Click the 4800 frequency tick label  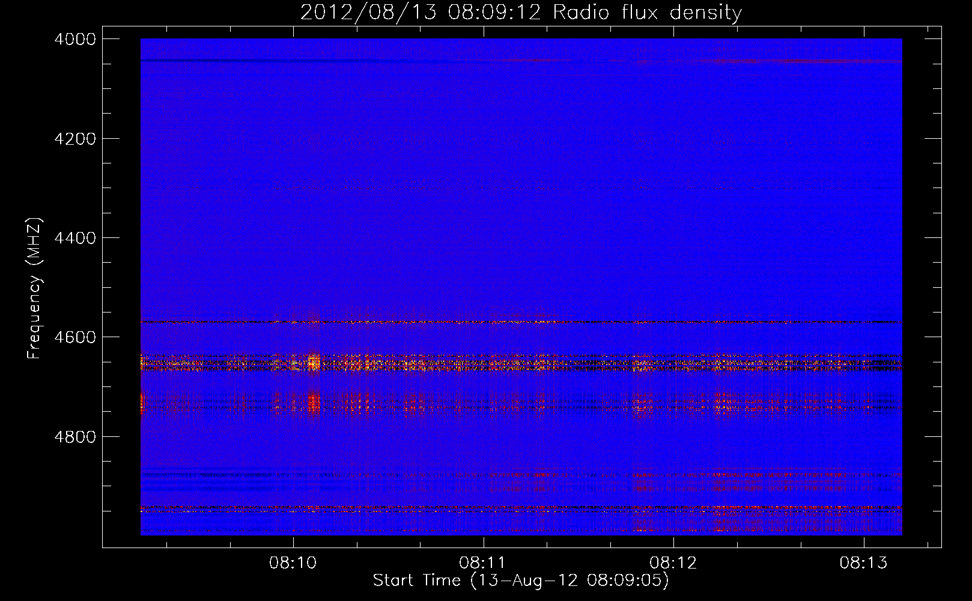click(75, 437)
